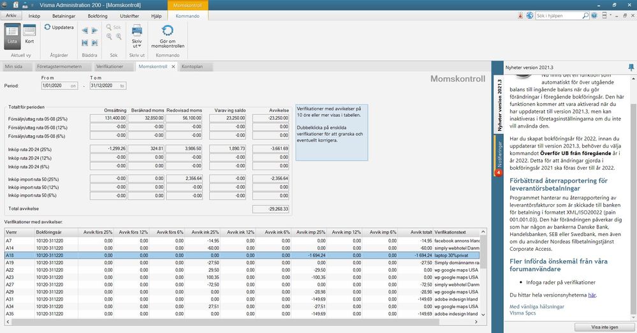
Task: Select verification row A7
Action: [242, 241]
